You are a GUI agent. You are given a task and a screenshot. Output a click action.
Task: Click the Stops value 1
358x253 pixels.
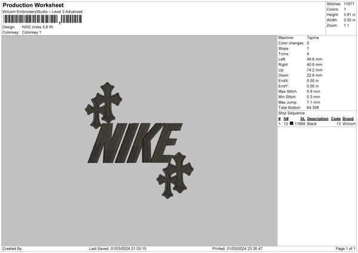(x=308, y=49)
